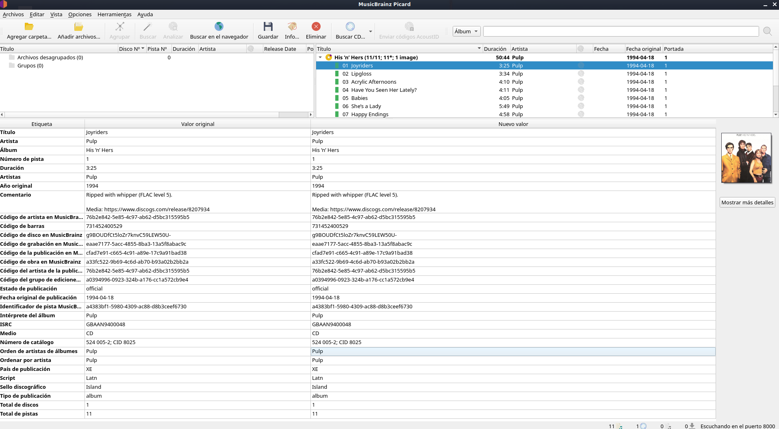
Task: Click the Grupos folder icon
Action: pos(12,65)
